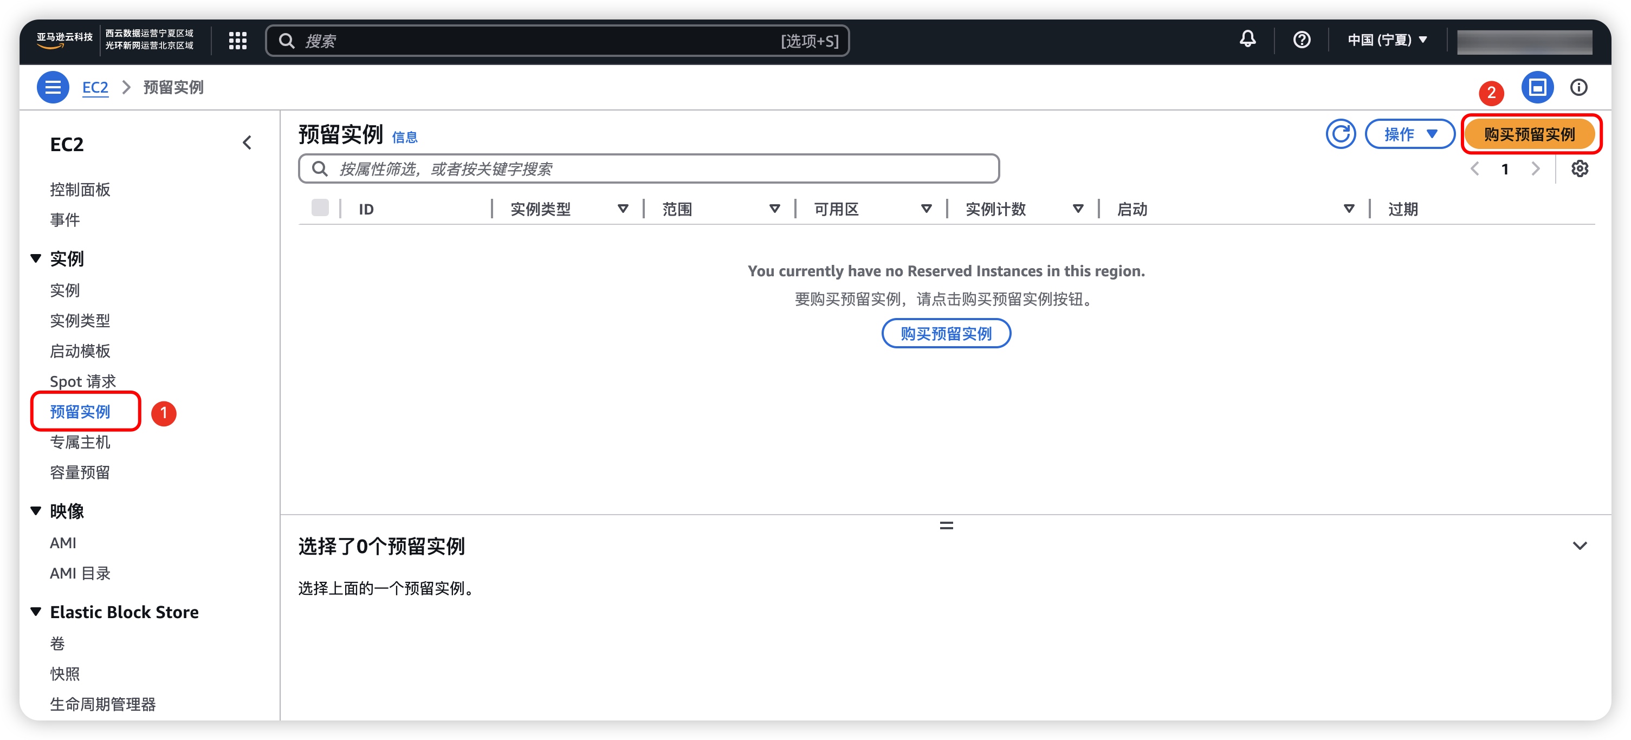The width and height of the screenshot is (1631, 740).
Task: Click the notifications bell icon
Action: pyautogui.click(x=1247, y=39)
